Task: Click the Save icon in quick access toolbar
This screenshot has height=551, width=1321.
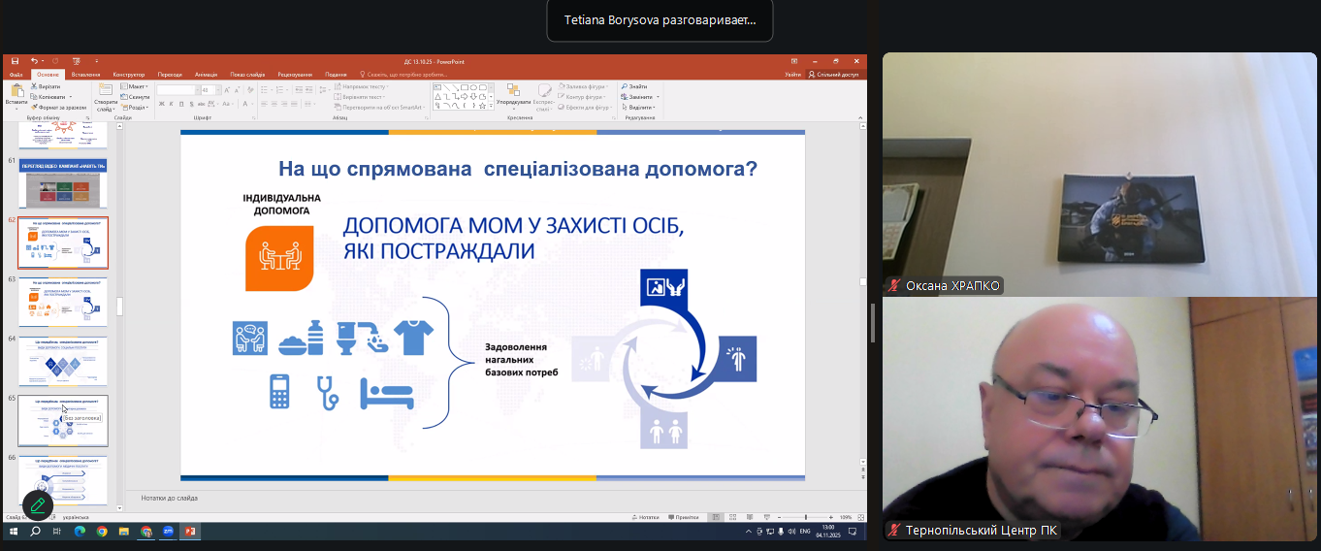Action: (15, 61)
